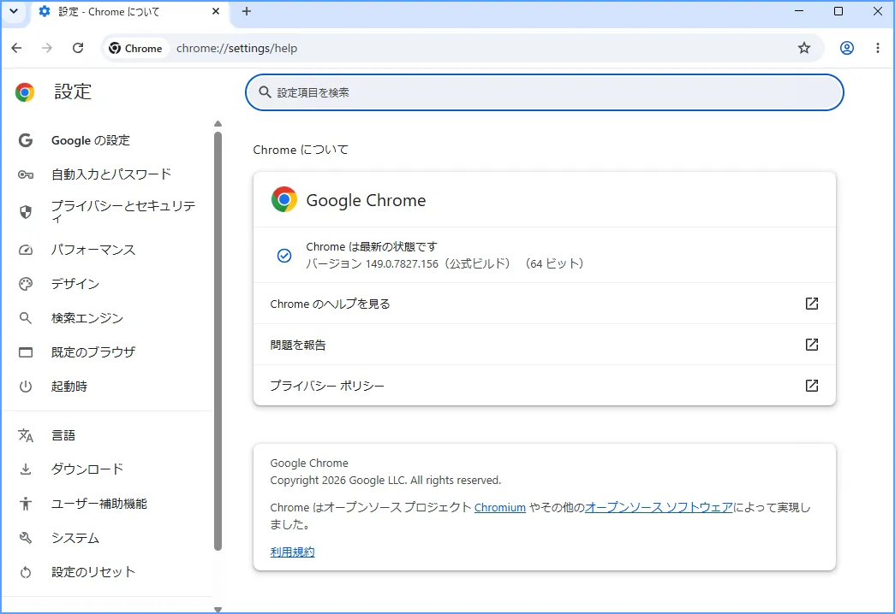The height and width of the screenshot is (614, 895).
Task: Open システム settings
Action: 75,538
